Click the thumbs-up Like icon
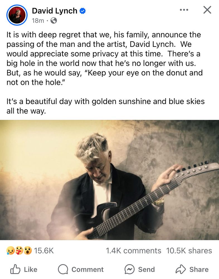The height and width of the screenshot is (279, 219). click(15, 269)
